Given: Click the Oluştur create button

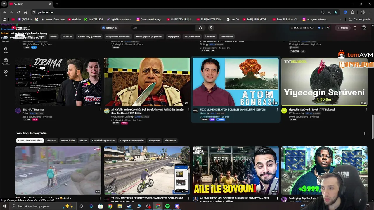Looking at the screenshot, I should tap(342, 28).
